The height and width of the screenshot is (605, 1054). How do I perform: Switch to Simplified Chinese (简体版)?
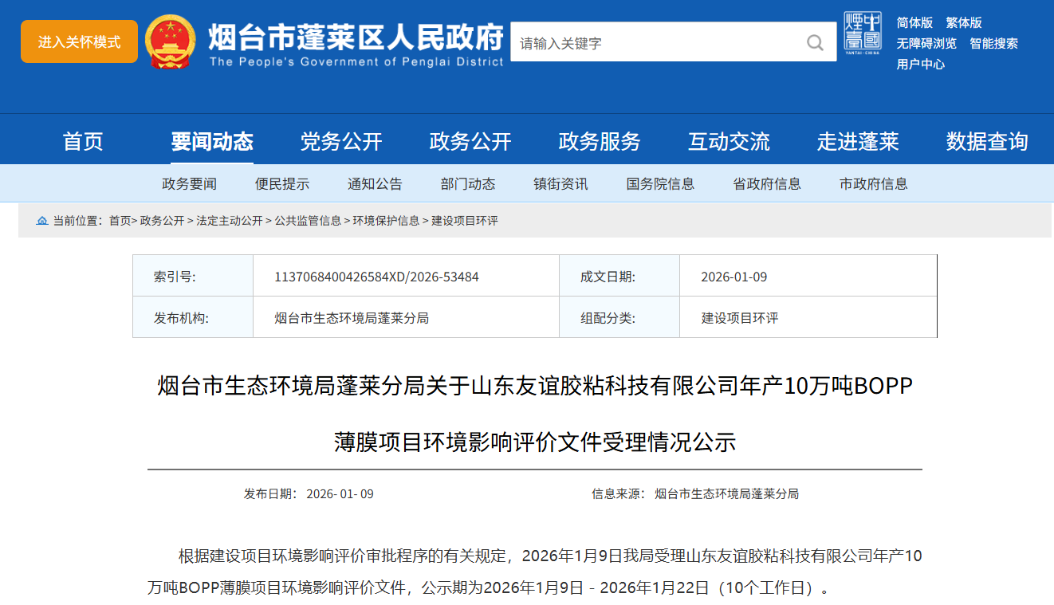914,23
